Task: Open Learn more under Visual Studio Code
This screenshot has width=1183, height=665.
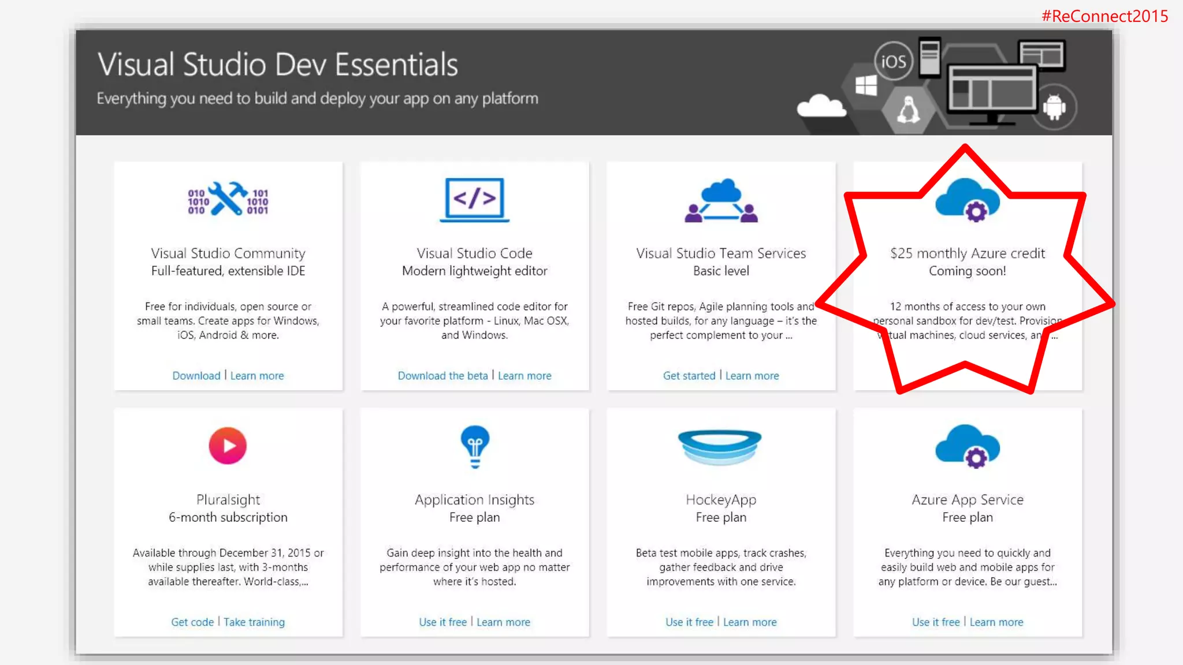Action: (524, 376)
